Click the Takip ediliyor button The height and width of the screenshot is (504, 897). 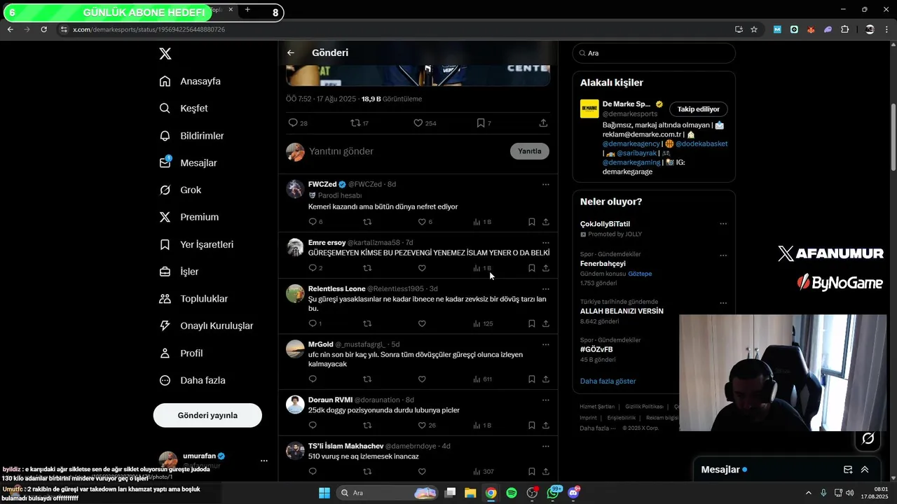698,109
